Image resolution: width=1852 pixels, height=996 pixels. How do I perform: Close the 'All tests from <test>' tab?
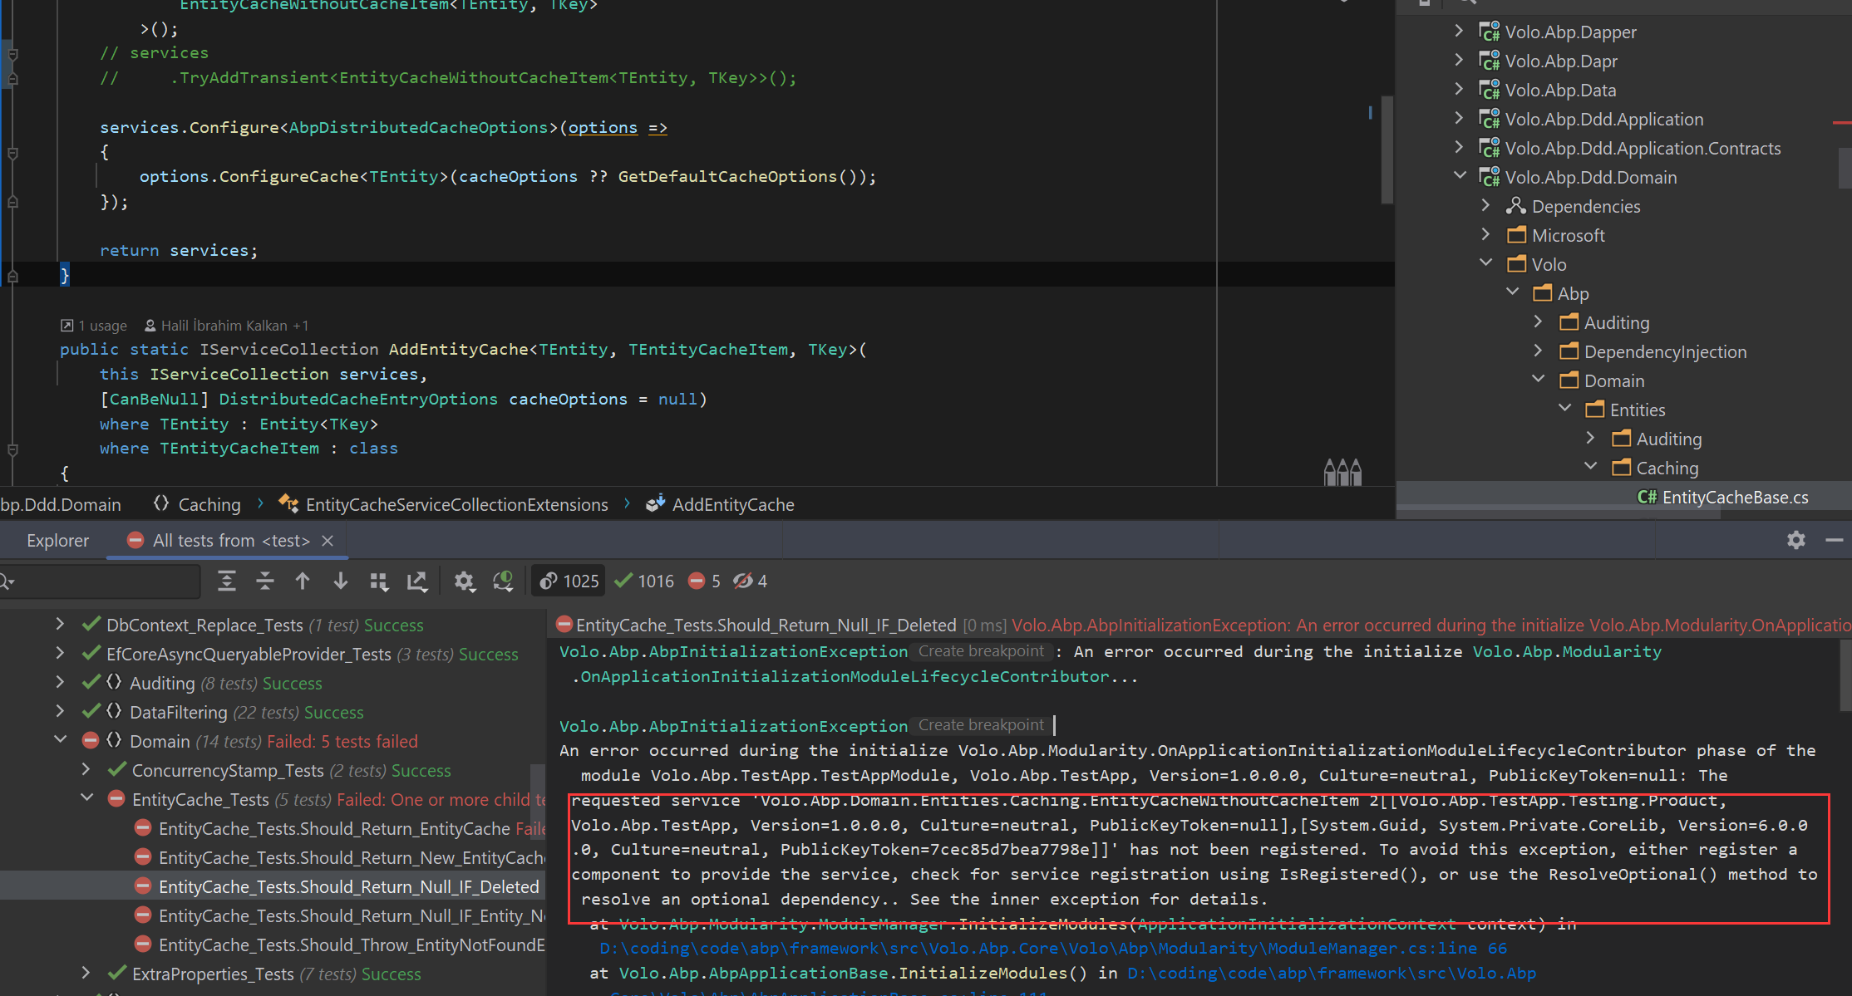coord(328,541)
